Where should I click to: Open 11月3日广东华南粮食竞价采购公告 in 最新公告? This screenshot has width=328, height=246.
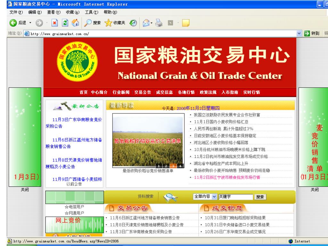tap(74, 123)
